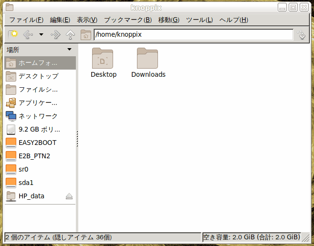This screenshot has width=314, height=246.
Task: Open the ファイル(F) menu
Action: point(26,20)
